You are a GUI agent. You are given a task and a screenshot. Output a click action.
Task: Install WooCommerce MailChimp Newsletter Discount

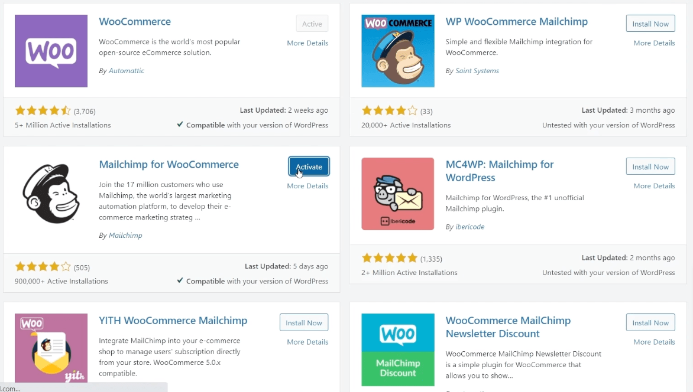(x=650, y=322)
